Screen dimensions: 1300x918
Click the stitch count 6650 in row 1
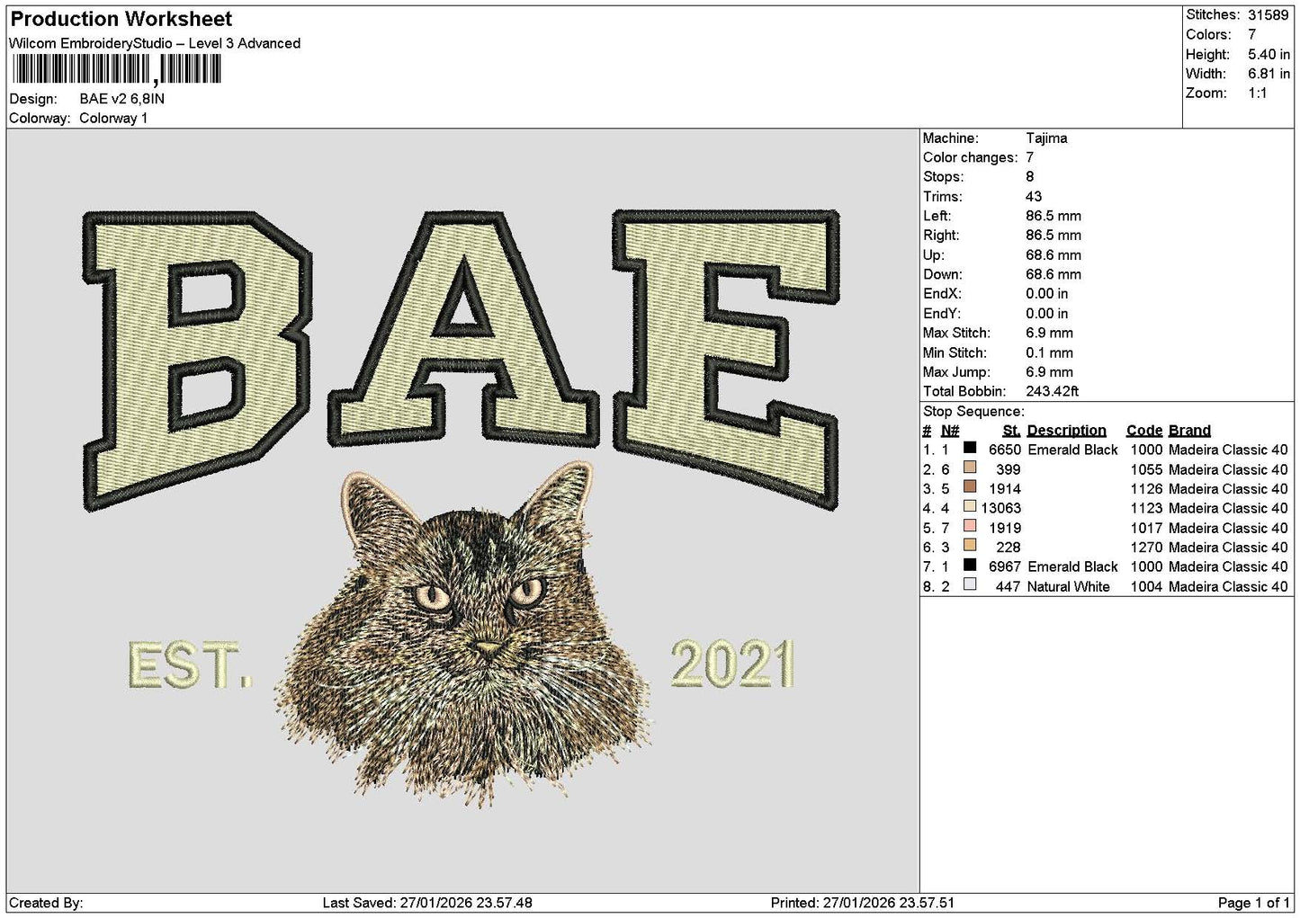click(1004, 450)
